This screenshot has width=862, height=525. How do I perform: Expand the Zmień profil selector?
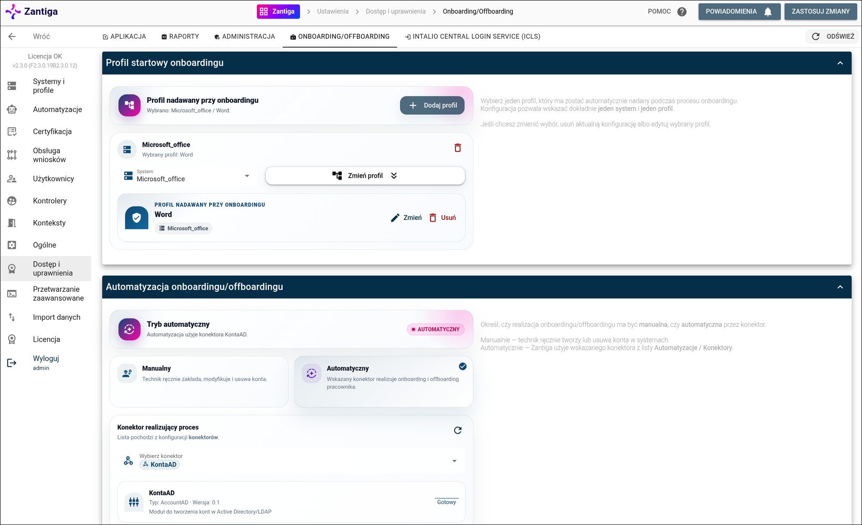365,176
